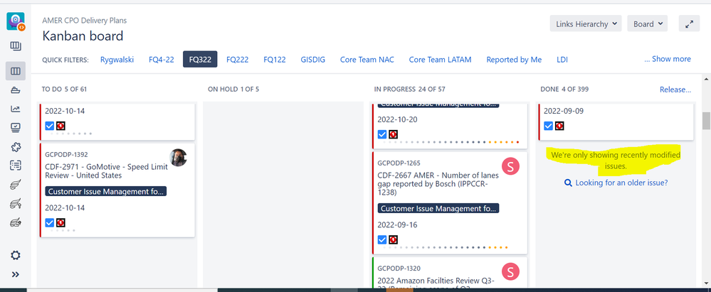Click the S avatar on GCPODP-1265 card
711x292 pixels.
point(510,166)
